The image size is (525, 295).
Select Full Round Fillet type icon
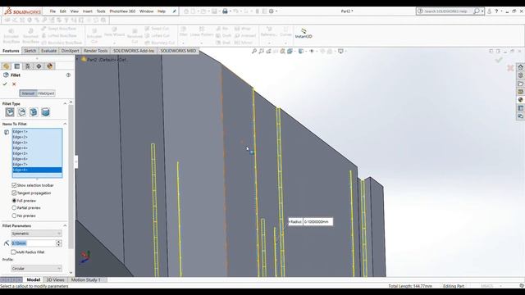point(46,112)
